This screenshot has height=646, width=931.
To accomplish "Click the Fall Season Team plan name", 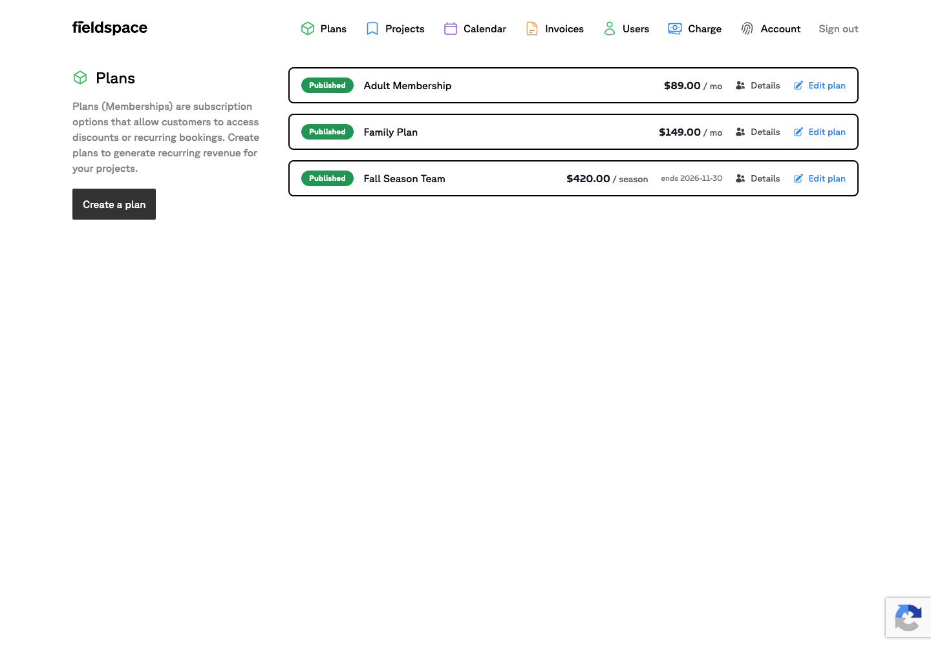I will click(404, 178).
